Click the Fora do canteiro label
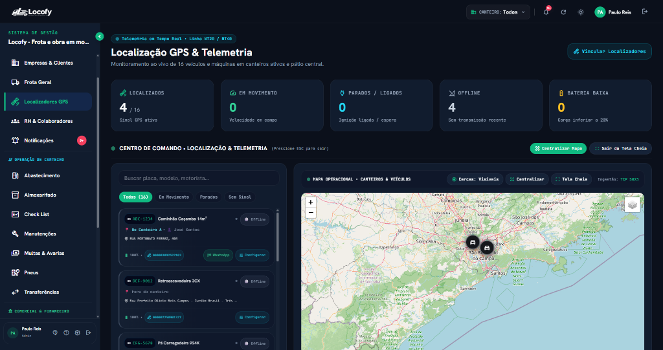The image size is (663, 350). point(150,292)
